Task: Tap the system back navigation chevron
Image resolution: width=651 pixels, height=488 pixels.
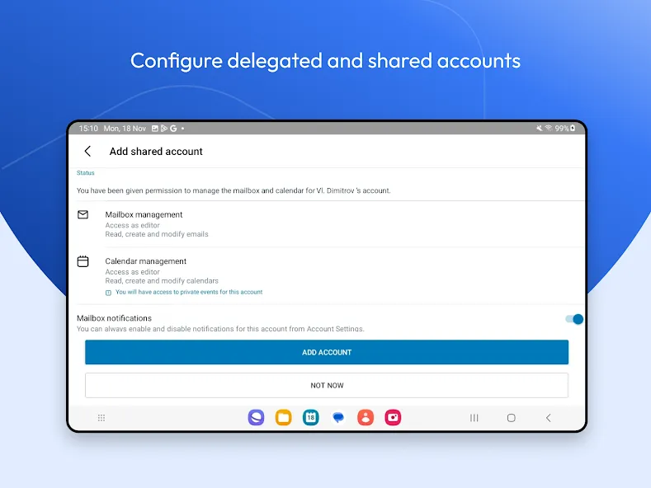Action: 549,418
